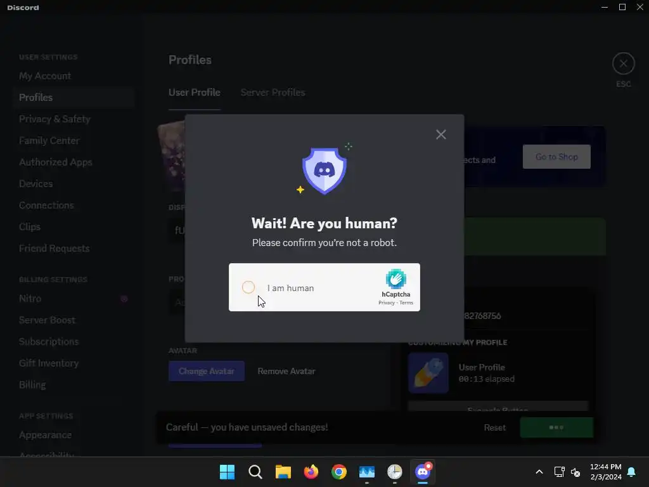This screenshot has height=487, width=649.
Task: Launch Firefox from the taskbar
Action: (311, 472)
